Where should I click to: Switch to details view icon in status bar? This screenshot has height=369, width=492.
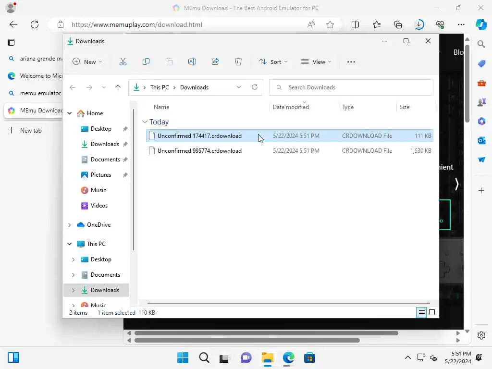pyautogui.click(x=421, y=312)
